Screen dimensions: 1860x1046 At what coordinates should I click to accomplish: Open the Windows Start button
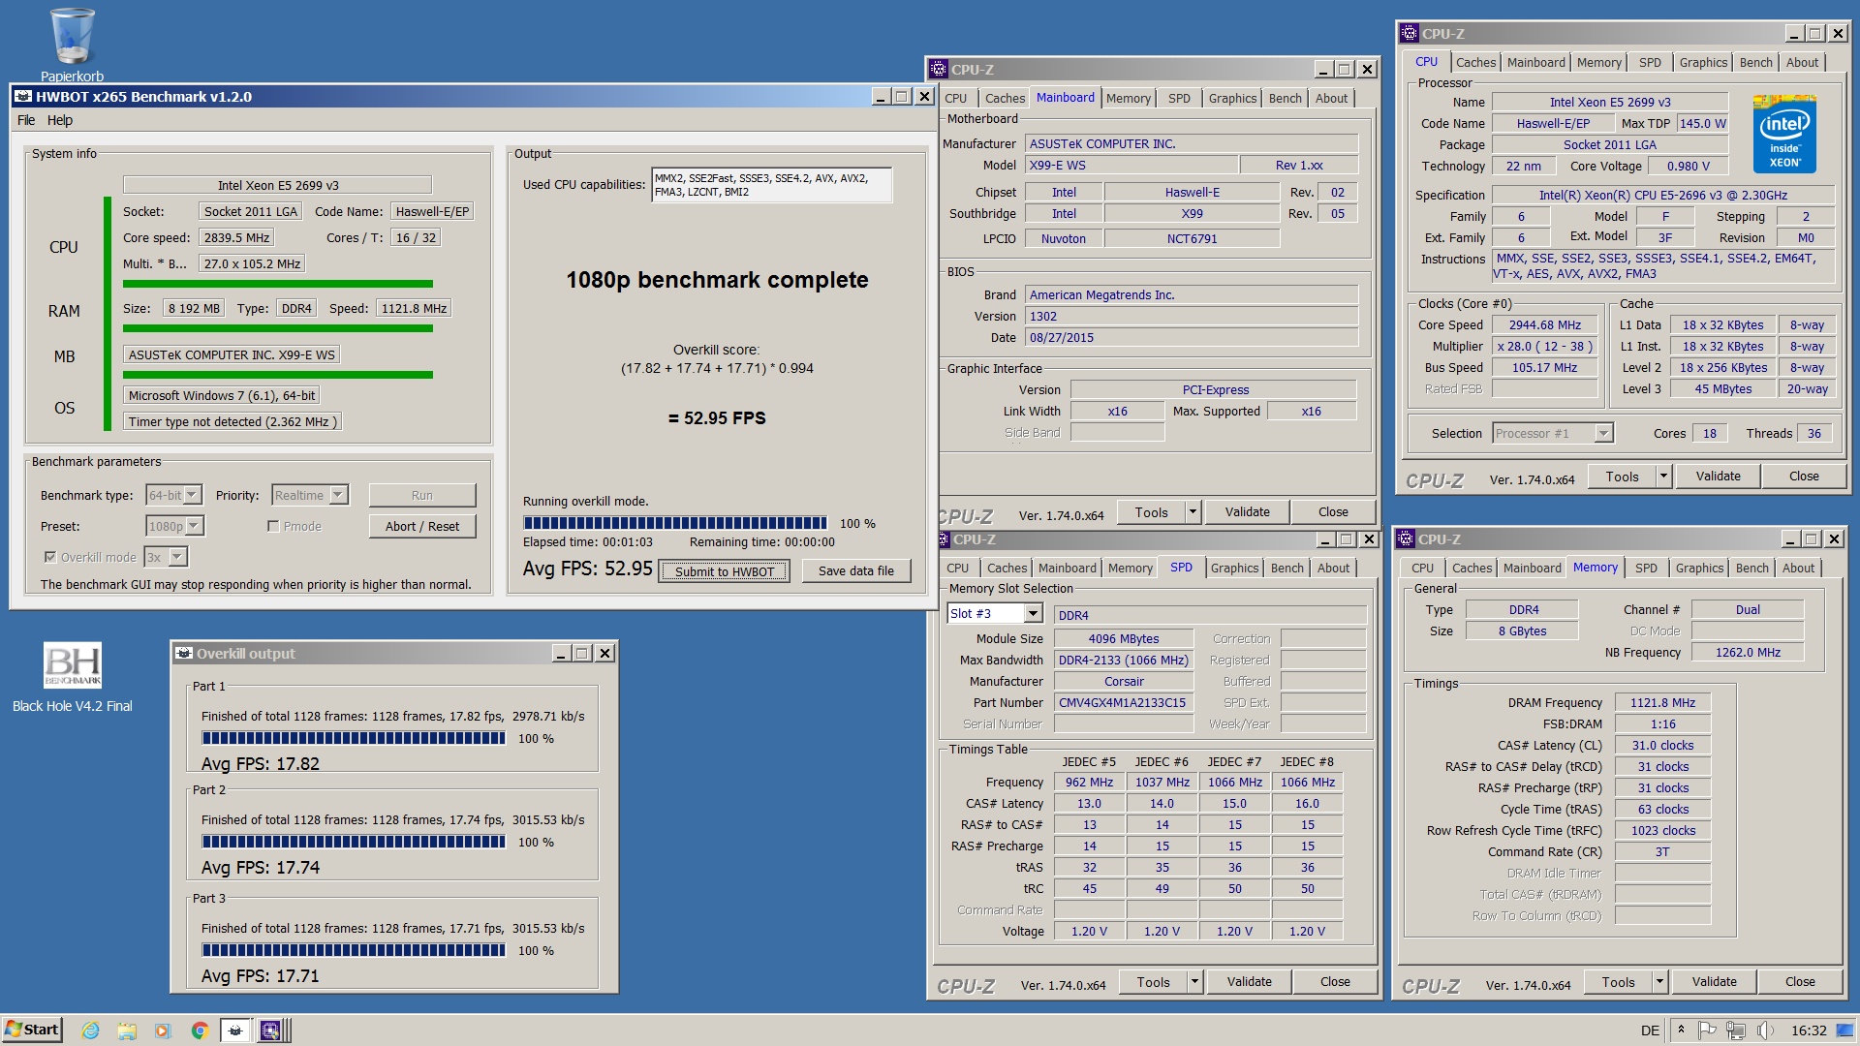tap(32, 1030)
